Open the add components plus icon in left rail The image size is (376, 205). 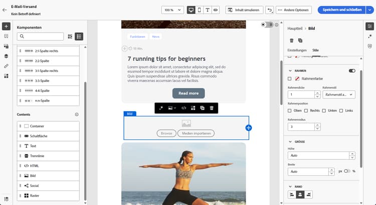tap(6, 26)
